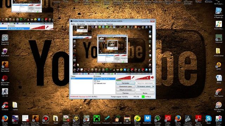Open the Assassin's Creed 4 shortcut
The width and height of the screenshot is (225, 126).
pyautogui.click(x=188, y=120)
